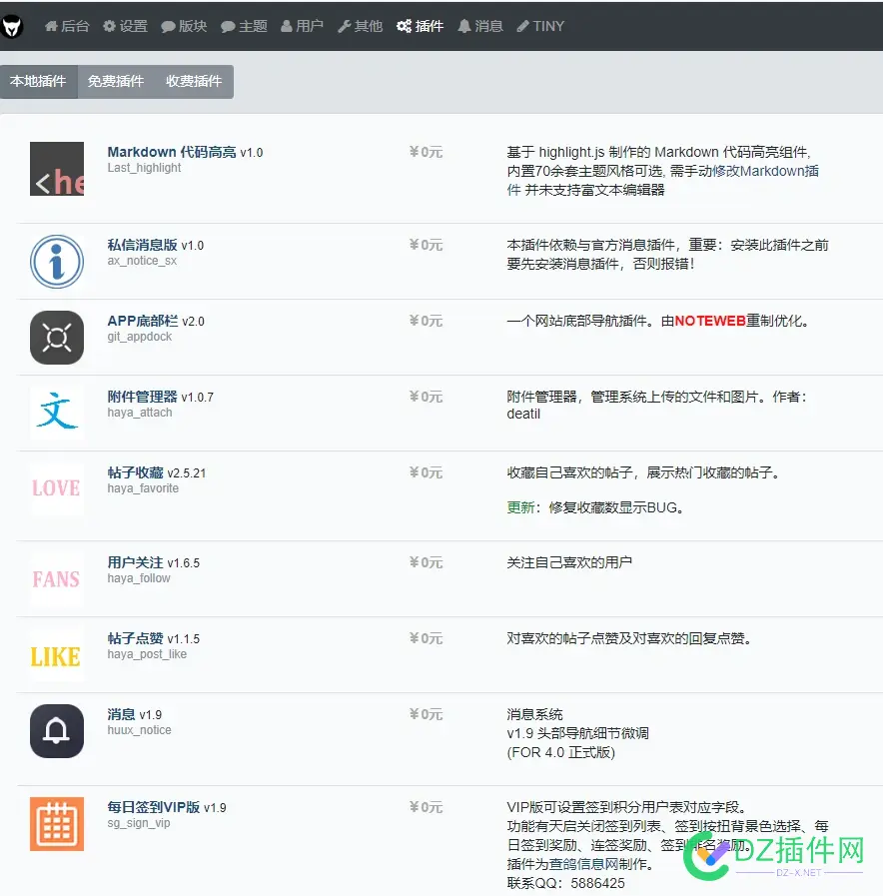Click the Markdown 代码高亮 plugin icon
Image resolution: width=883 pixels, height=896 pixels.
[57, 169]
